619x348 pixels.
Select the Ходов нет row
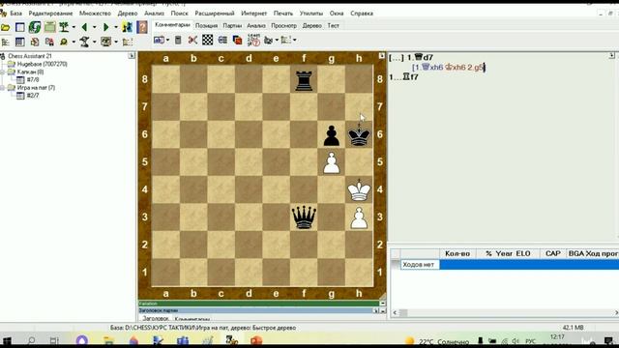[510, 265]
